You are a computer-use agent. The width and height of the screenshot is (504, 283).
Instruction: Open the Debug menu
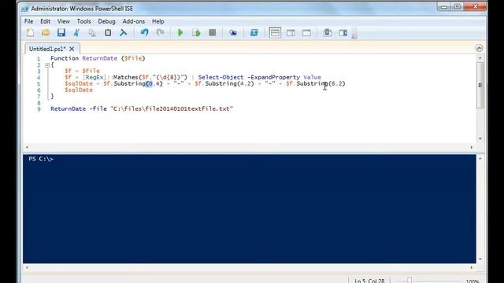pos(106,21)
